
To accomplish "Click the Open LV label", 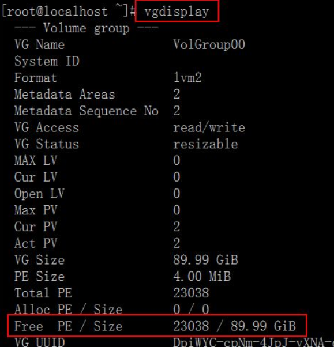I will pyautogui.click(x=39, y=194).
